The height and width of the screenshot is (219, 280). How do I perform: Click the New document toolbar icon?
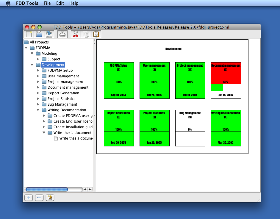(x=29, y=34)
